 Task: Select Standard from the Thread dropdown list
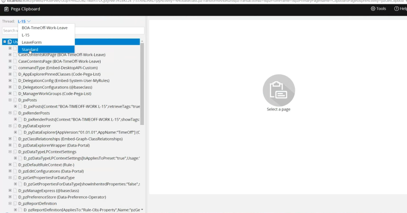[30, 49]
